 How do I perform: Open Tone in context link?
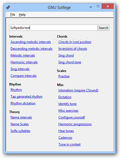coord(69,144)
